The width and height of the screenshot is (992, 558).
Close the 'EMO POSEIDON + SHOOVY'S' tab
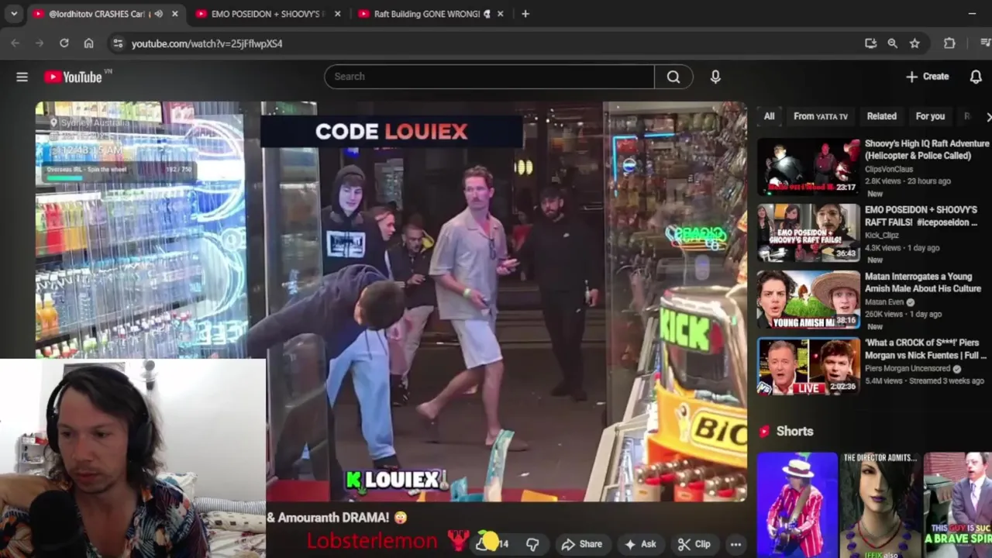tap(338, 14)
